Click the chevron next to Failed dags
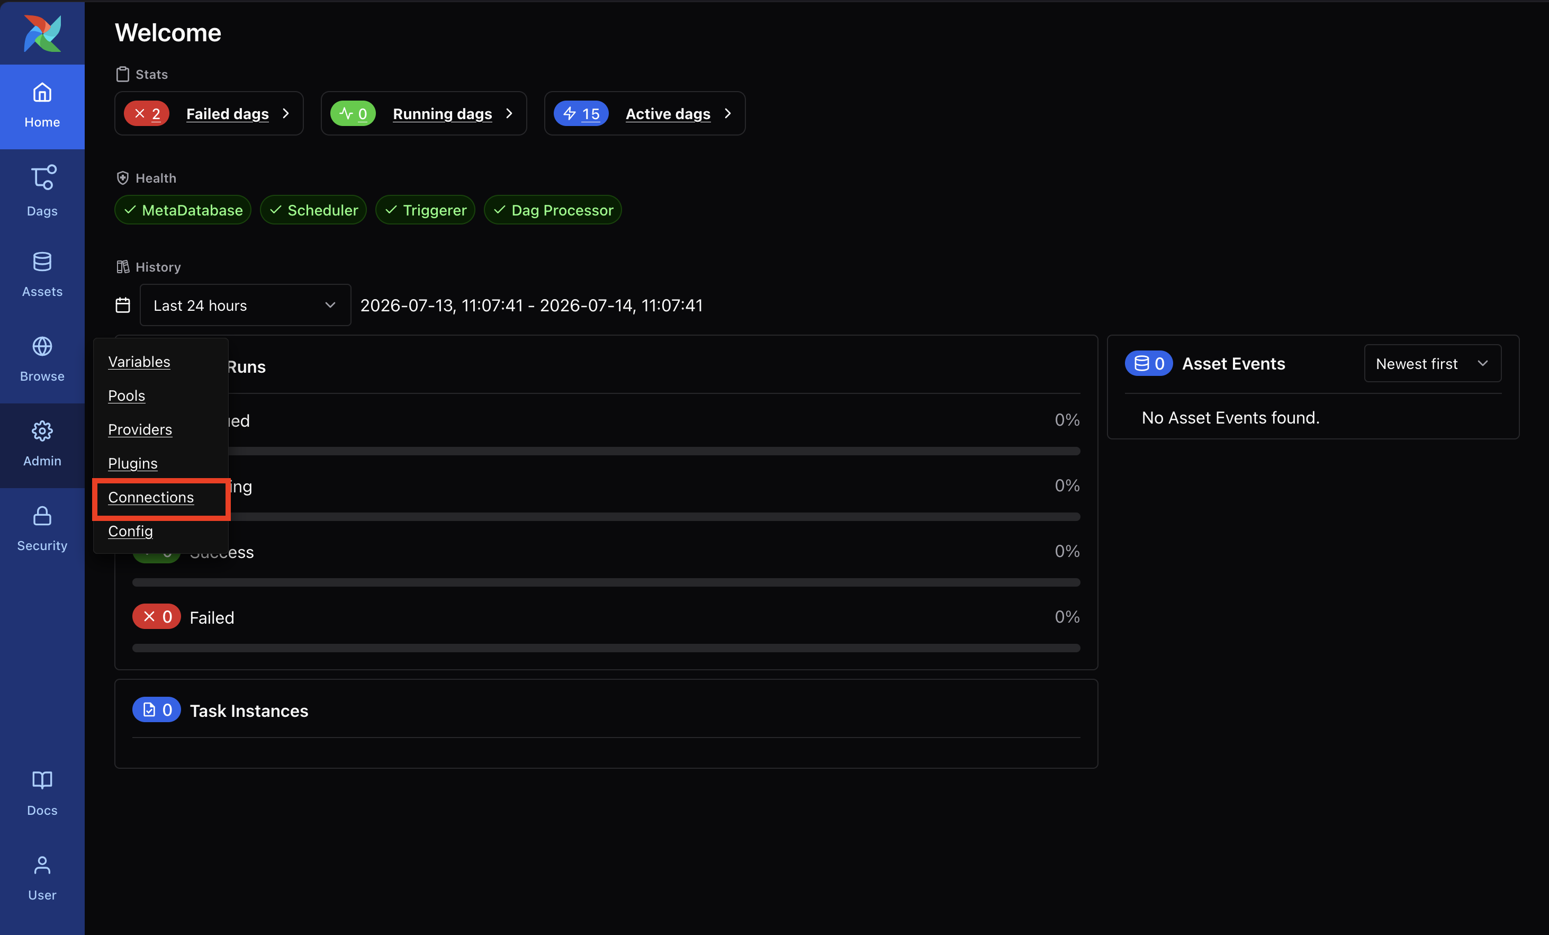The image size is (1549, 935). (286, 114)
